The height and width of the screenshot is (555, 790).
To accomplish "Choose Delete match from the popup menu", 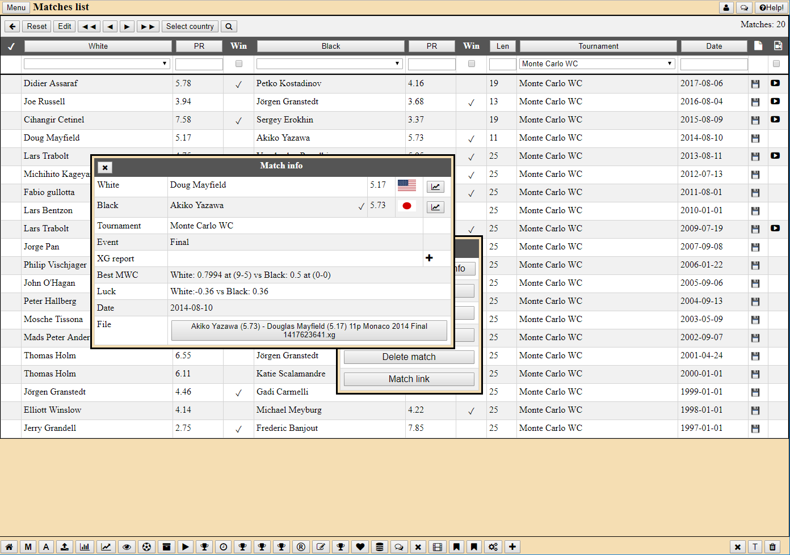I will 409,357.
